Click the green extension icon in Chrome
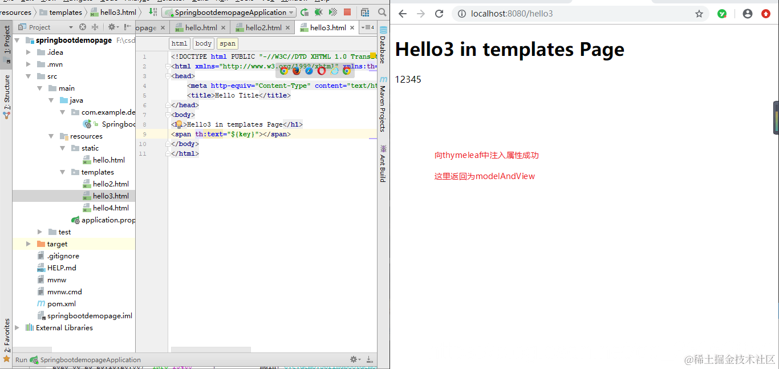779x369 pixels. [x=722, y=14]
